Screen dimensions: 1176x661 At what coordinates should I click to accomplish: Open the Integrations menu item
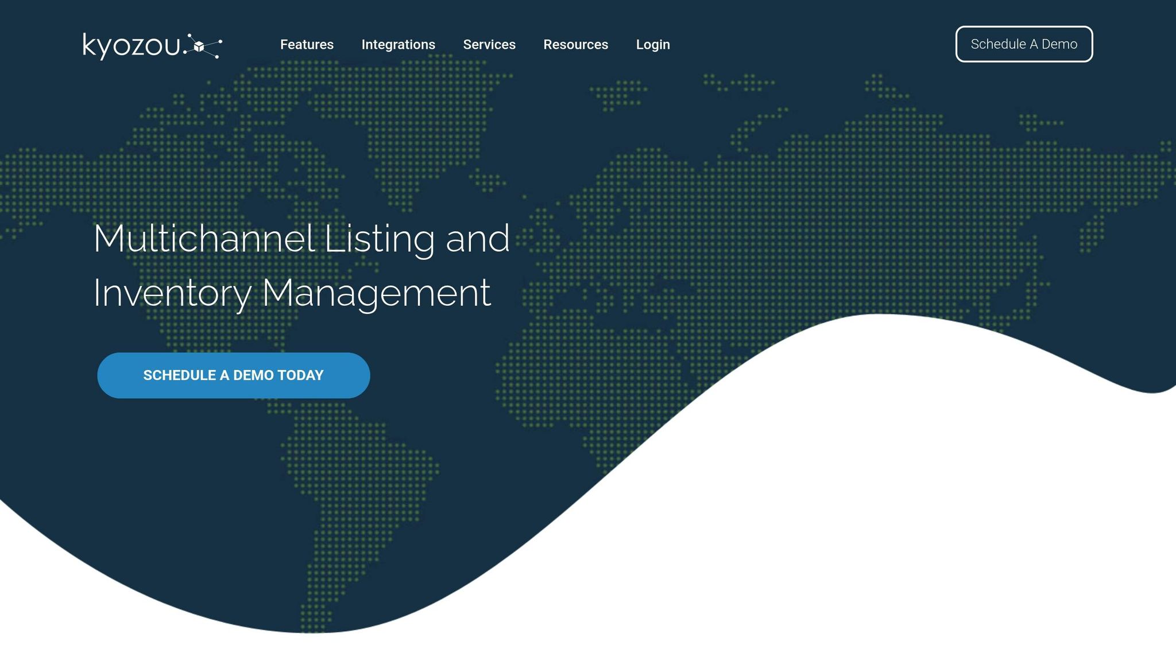point(398,45)
